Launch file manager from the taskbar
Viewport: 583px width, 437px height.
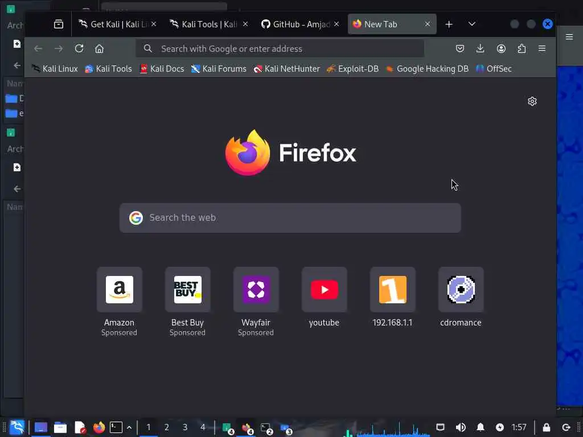pos(60,427)
